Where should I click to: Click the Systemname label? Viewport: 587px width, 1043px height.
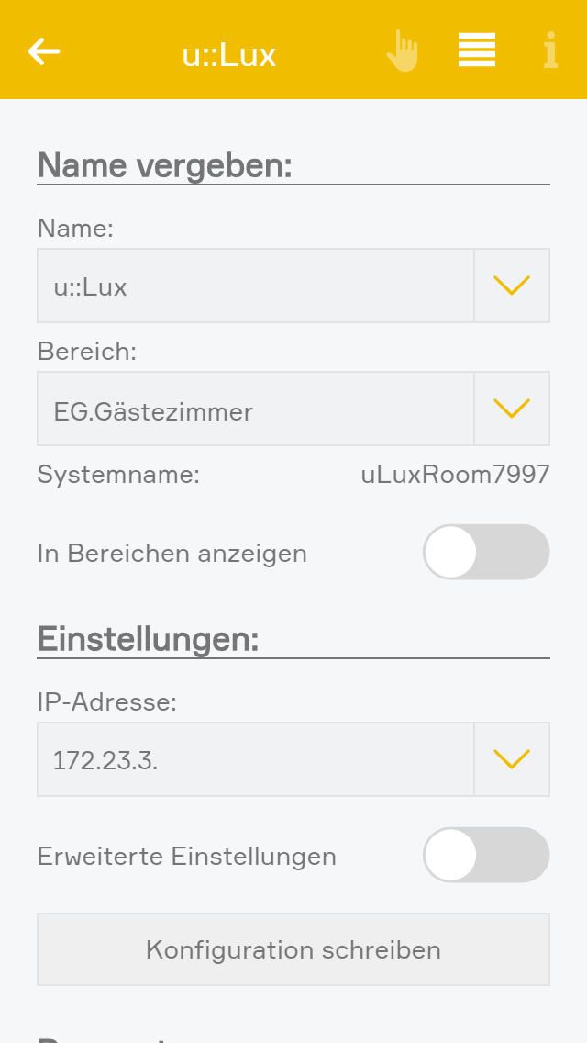tap(118, 475)
